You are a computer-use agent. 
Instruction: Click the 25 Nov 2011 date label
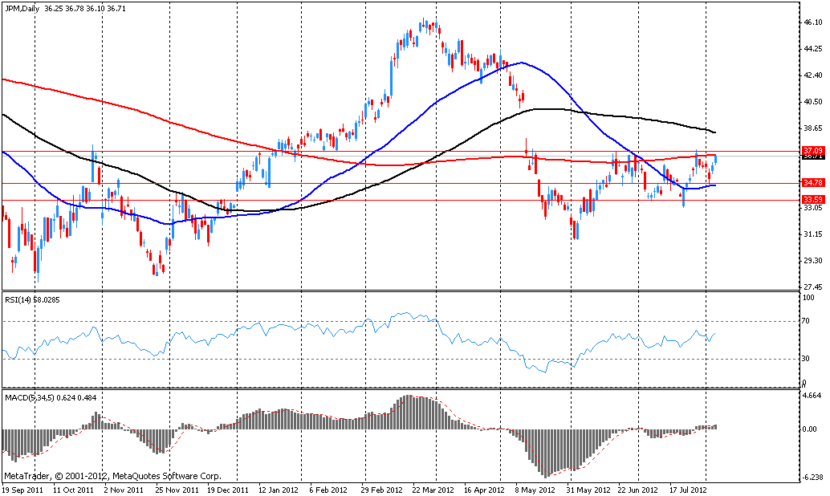[177, 489]
